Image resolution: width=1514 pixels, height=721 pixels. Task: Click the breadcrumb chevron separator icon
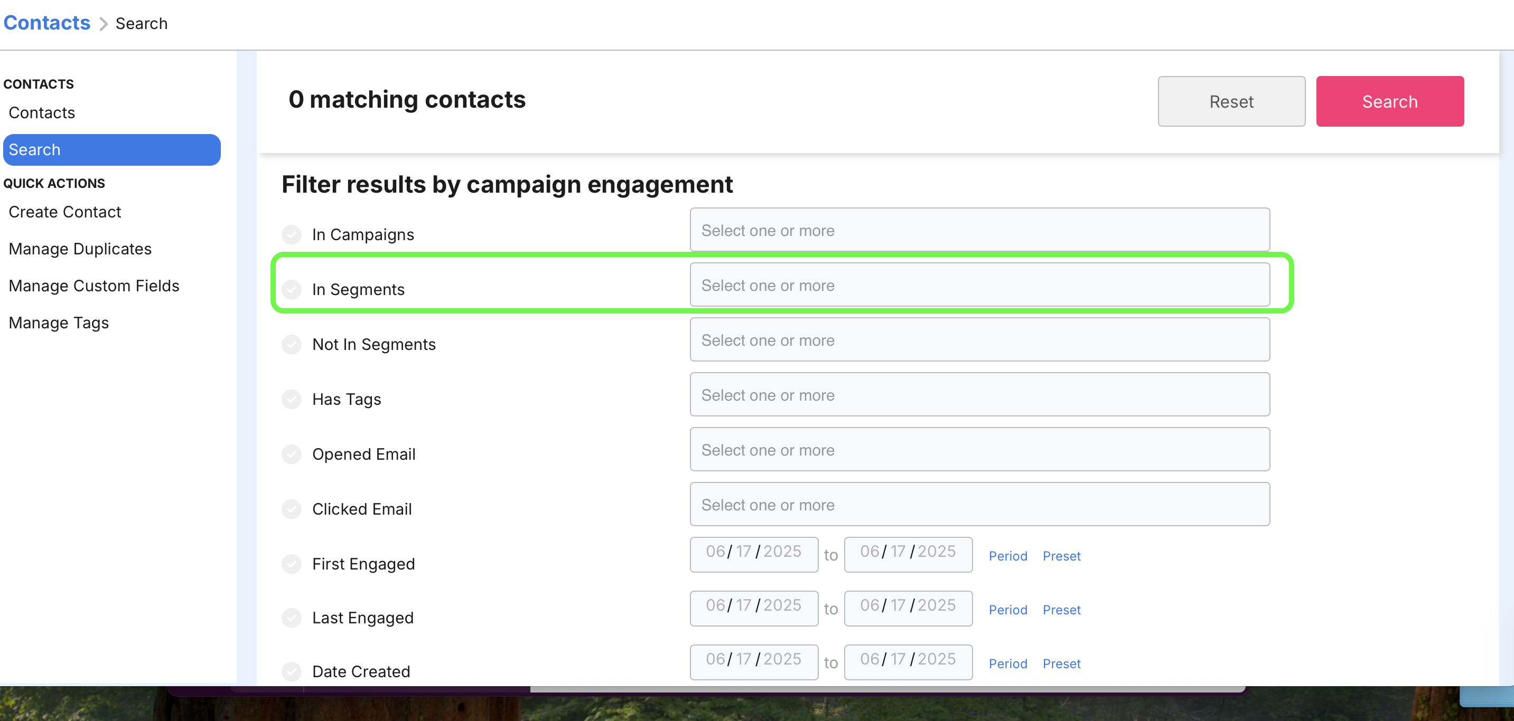point(104,24)
